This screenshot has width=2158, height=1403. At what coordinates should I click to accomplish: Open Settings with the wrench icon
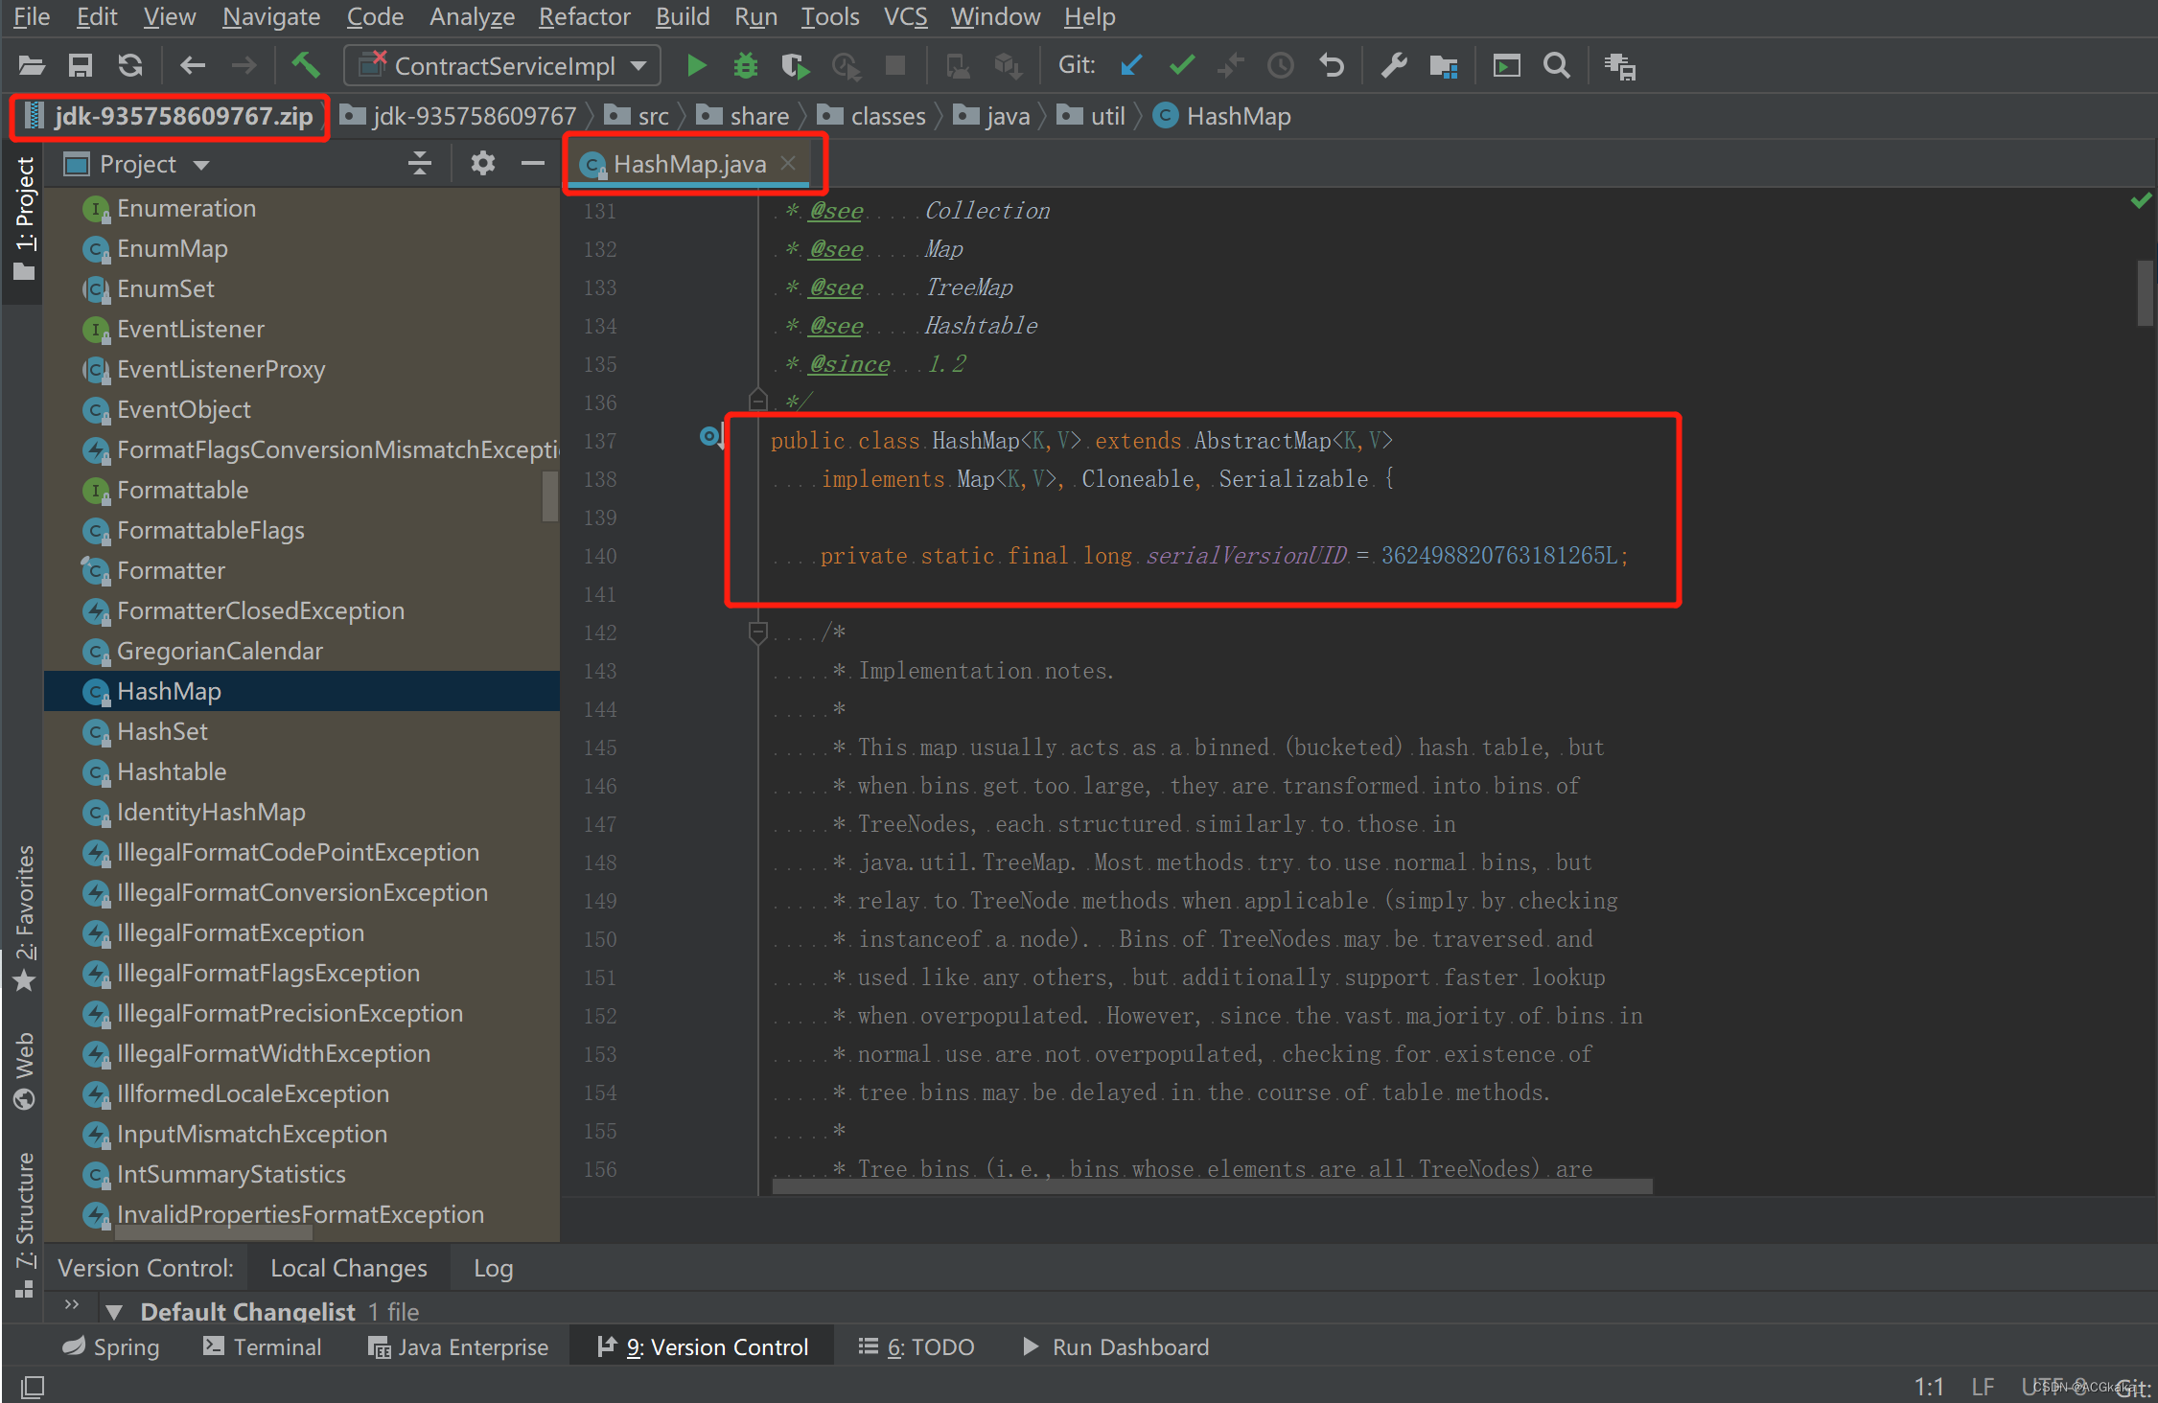[1393, 66]
